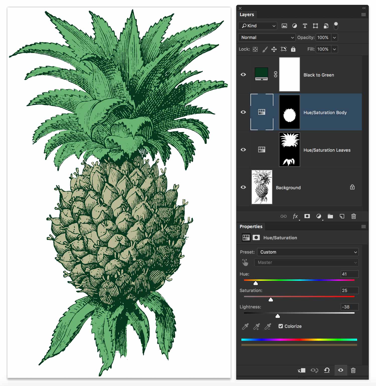This screenshot has width=376, height=386.
Task: Filter layers by adjustment layer icon
Action: [x=295, y=26]
